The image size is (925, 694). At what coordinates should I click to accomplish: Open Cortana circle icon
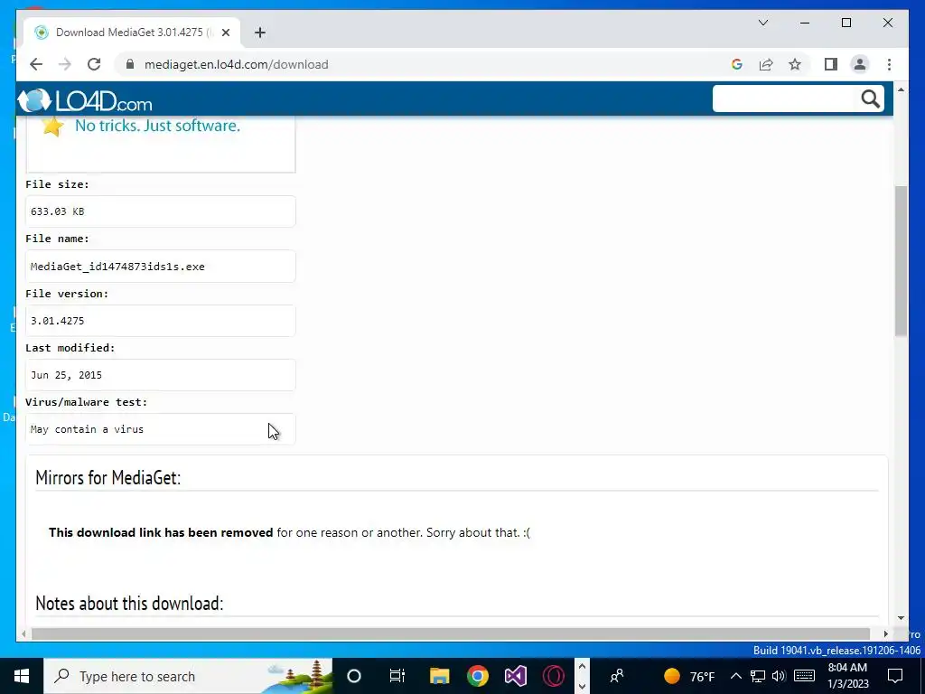(x=354, y=676)
